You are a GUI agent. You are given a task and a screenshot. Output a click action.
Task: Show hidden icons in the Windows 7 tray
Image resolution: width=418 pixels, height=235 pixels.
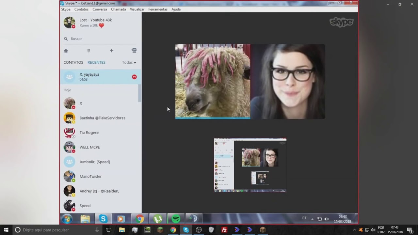pos(312,219)
